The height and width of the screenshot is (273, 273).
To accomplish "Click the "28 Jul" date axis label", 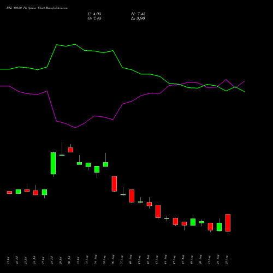I will tap(52, 260).
